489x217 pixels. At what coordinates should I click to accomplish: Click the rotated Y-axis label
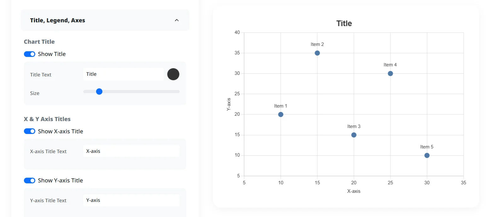tap(229, 104)
